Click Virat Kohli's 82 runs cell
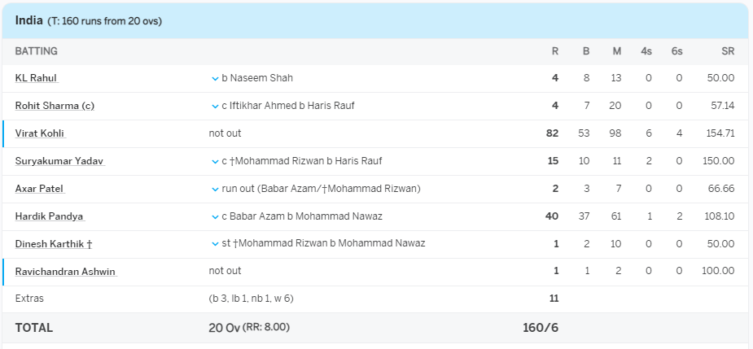Viewport: 753px width, 349px height. pyautogui.click(x=552, y=133)
